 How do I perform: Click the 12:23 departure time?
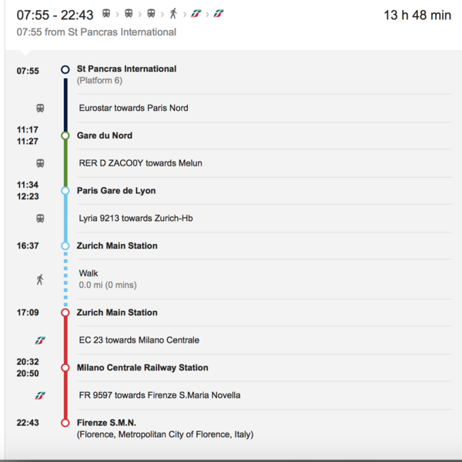pyautogui.click(x=28, y=196)
